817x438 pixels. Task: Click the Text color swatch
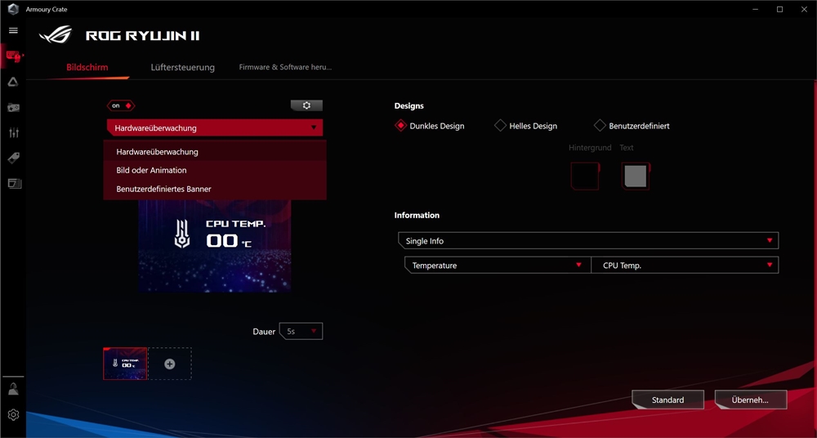(635, 176)
